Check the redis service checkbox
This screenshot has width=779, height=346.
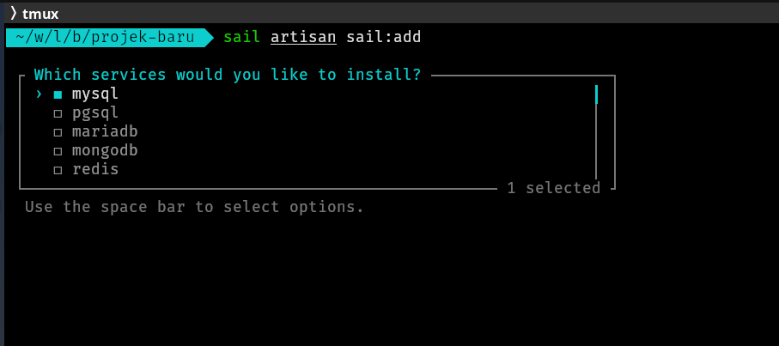tap(58, 170)
